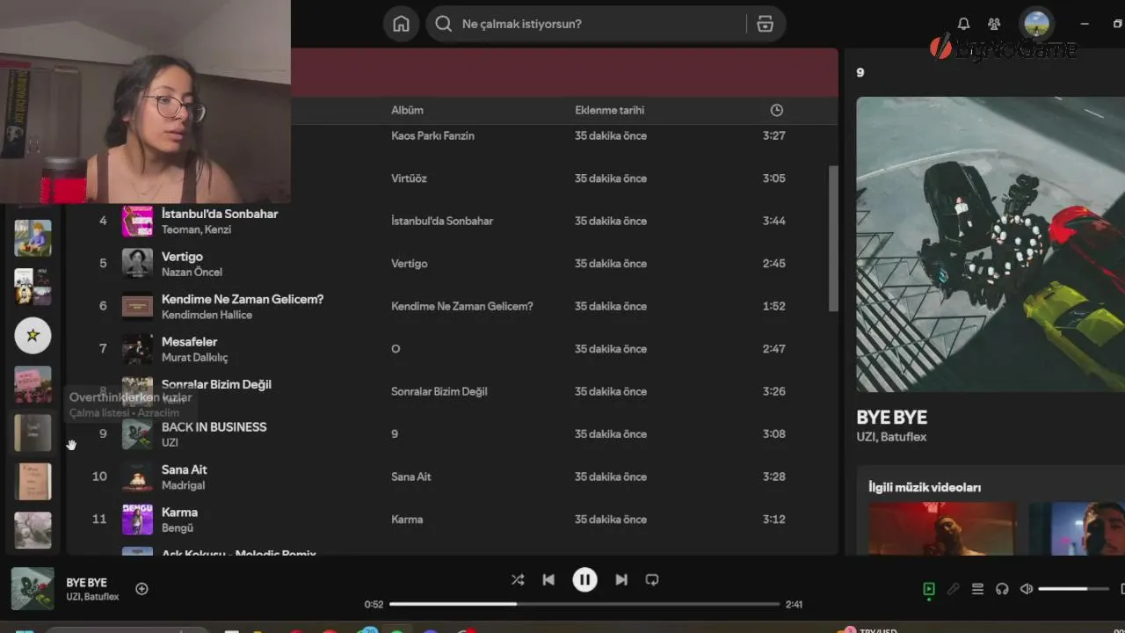Open the Browse icon beside search field
This screenshot has width=1125, height=633.
(x=765, y=24)
